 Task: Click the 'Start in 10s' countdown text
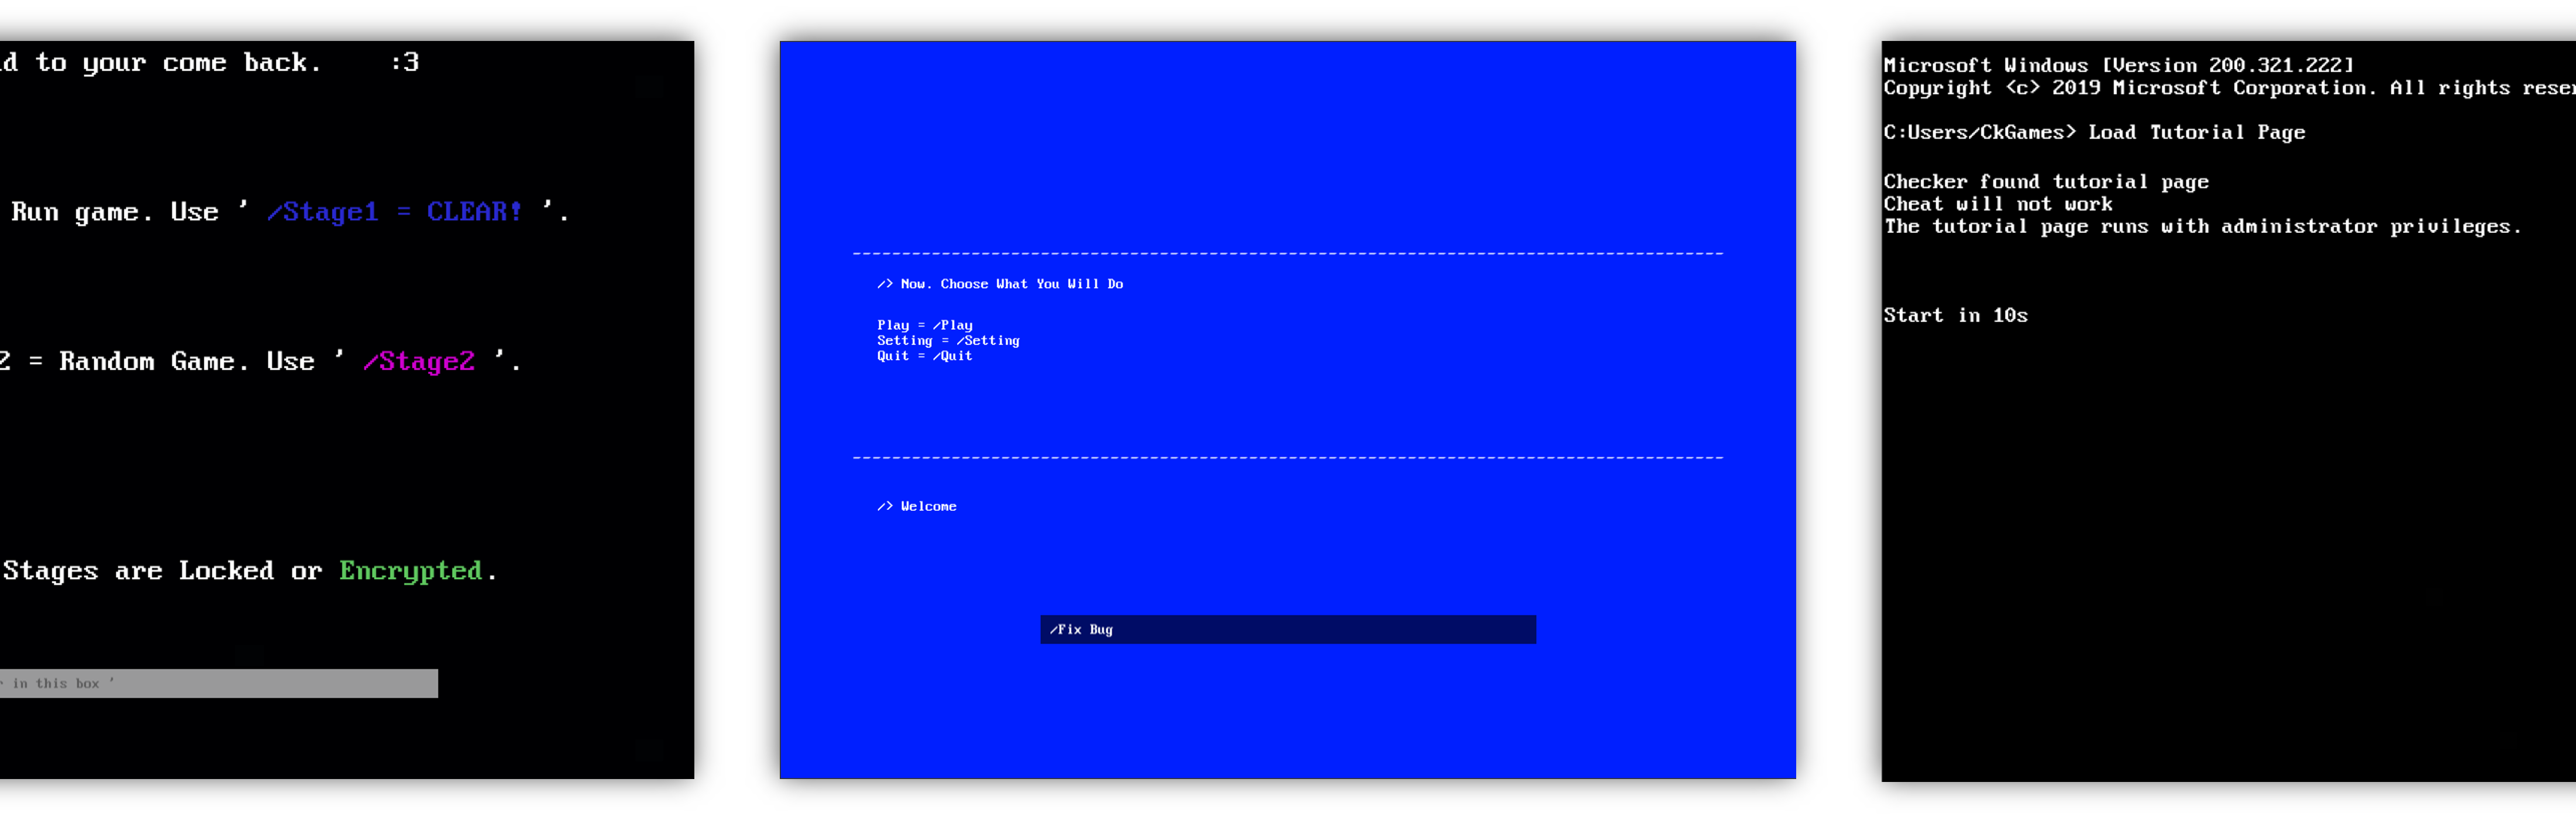tap(1955, 315)
